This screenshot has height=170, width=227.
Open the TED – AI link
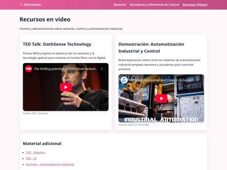31,159
